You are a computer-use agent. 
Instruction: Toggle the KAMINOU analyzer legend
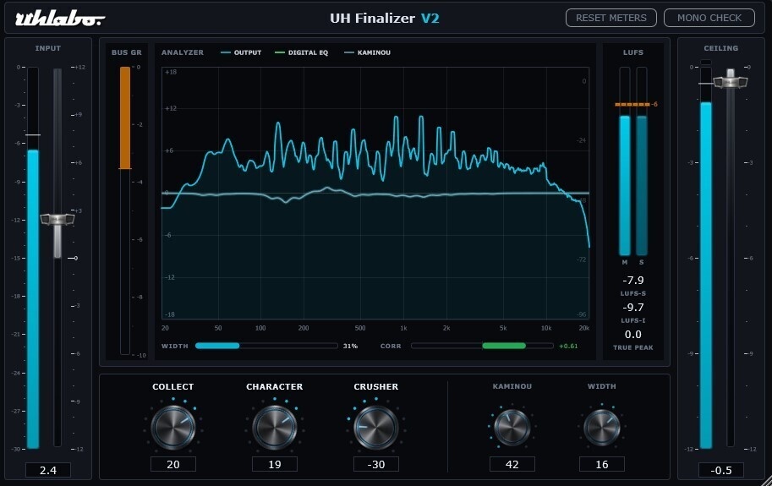(x=367, y=52)
